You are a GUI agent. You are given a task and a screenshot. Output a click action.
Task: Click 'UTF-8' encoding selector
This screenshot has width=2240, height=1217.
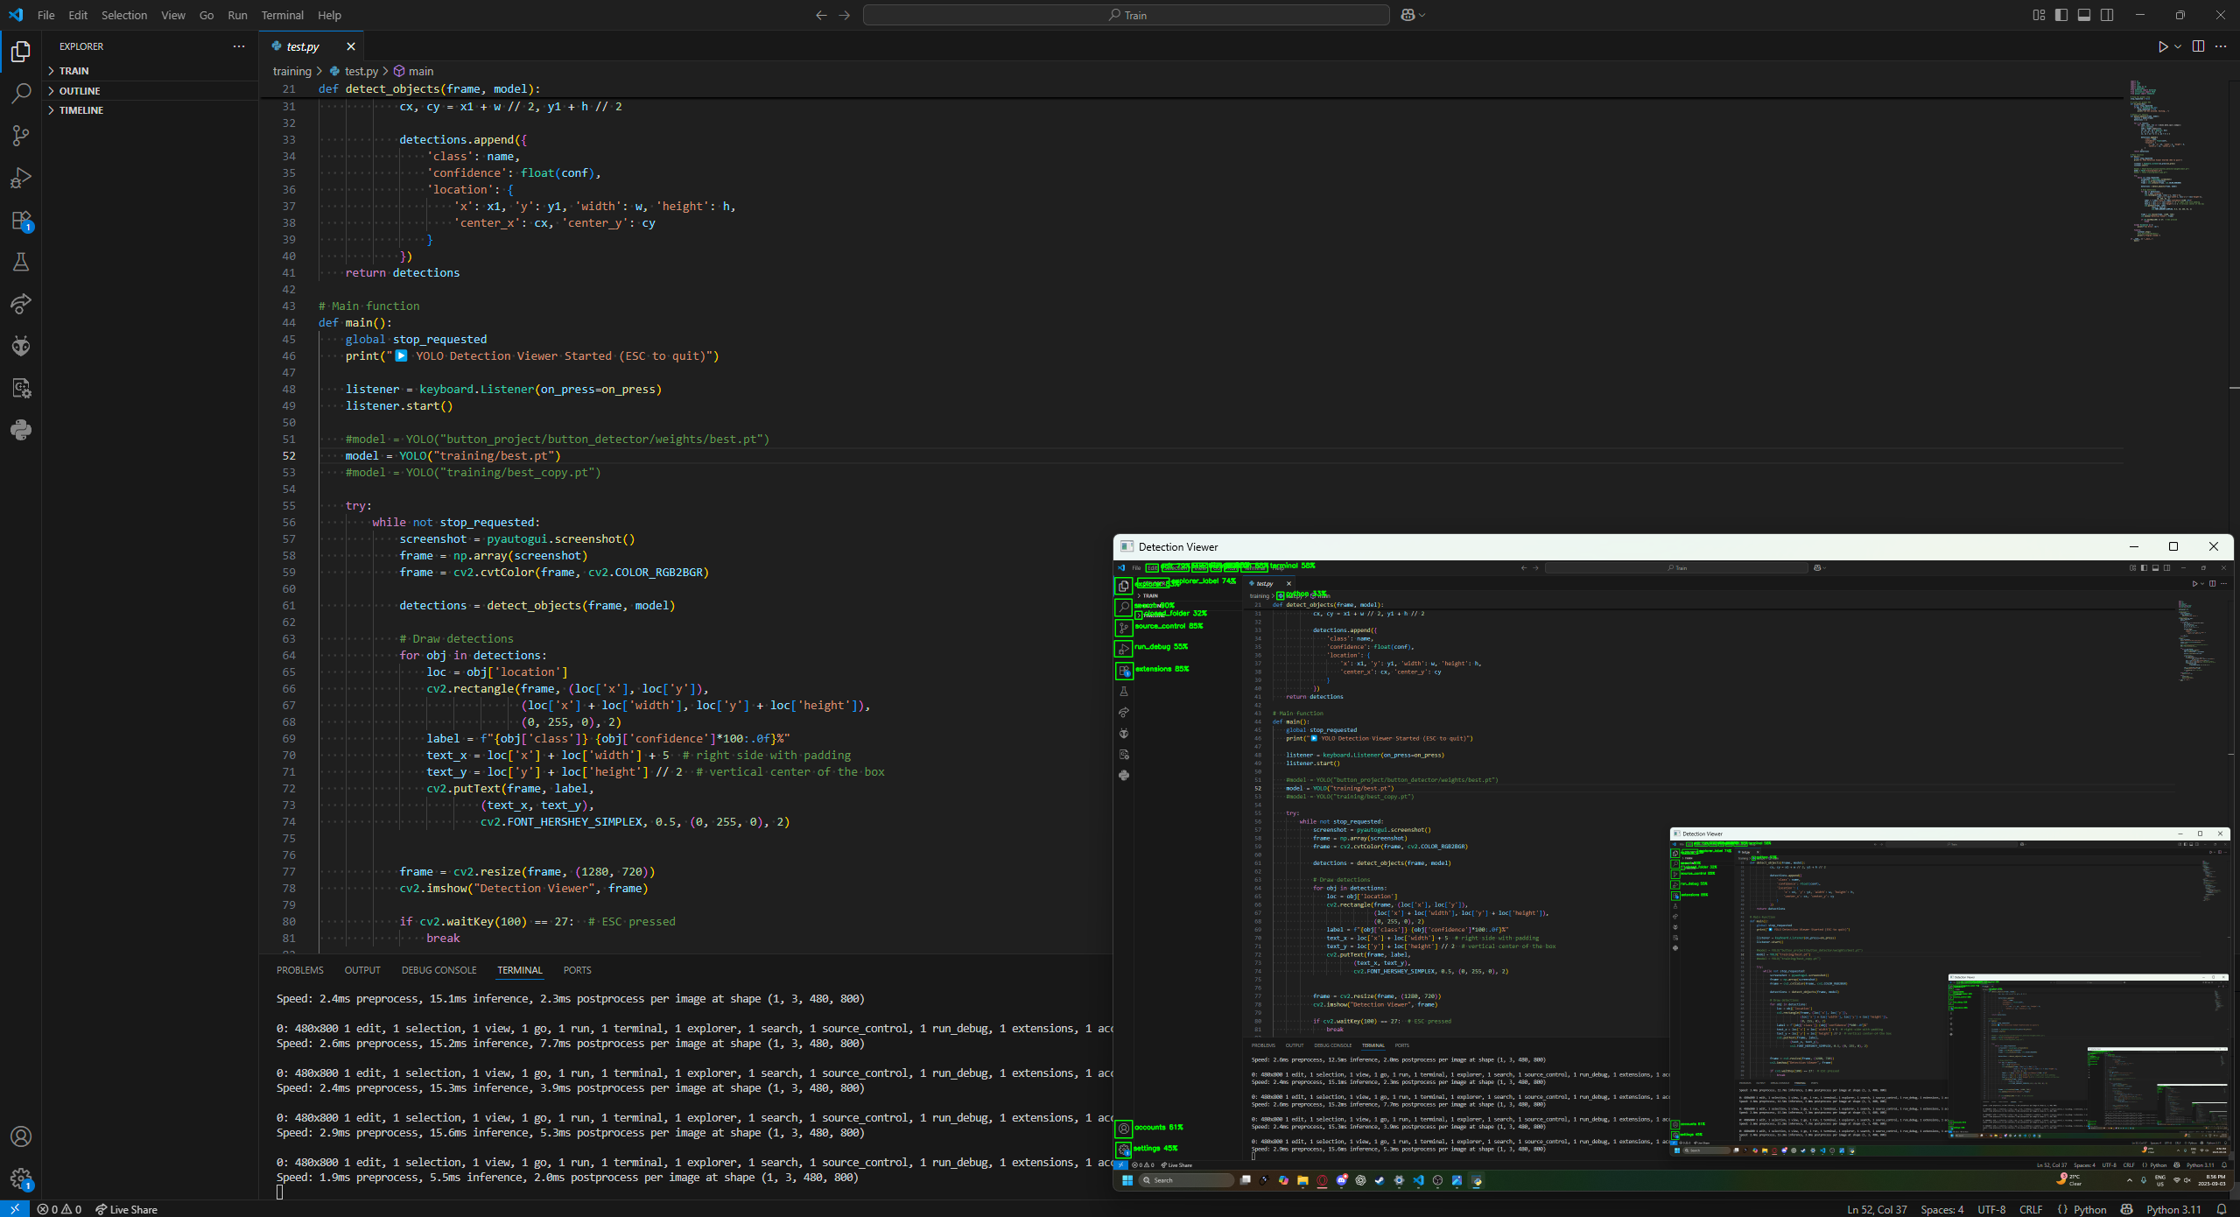click(x=1991, y=1209)
